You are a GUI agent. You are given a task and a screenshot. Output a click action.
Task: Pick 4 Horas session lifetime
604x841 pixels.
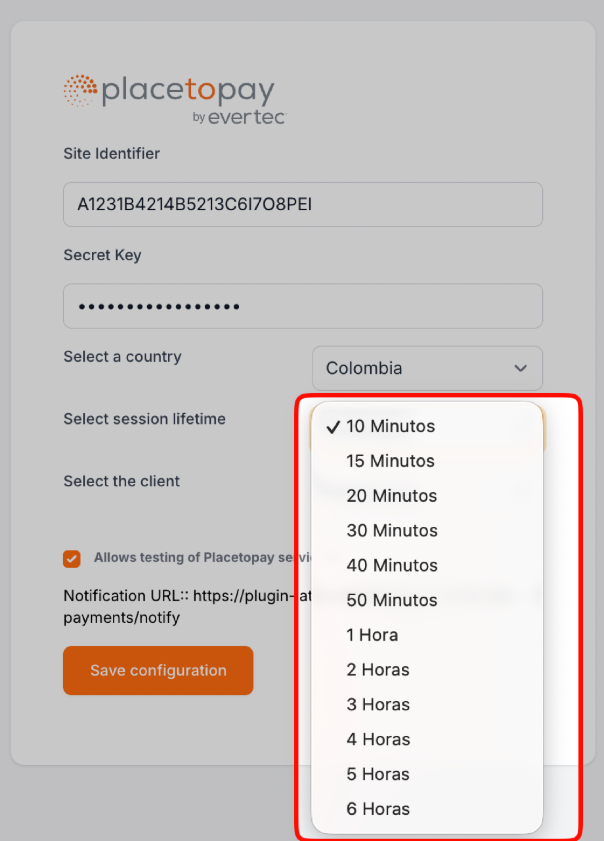tap(378, 739)
